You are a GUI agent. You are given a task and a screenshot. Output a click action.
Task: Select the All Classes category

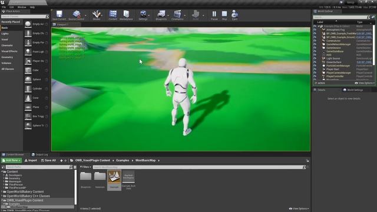click(8, 69)
